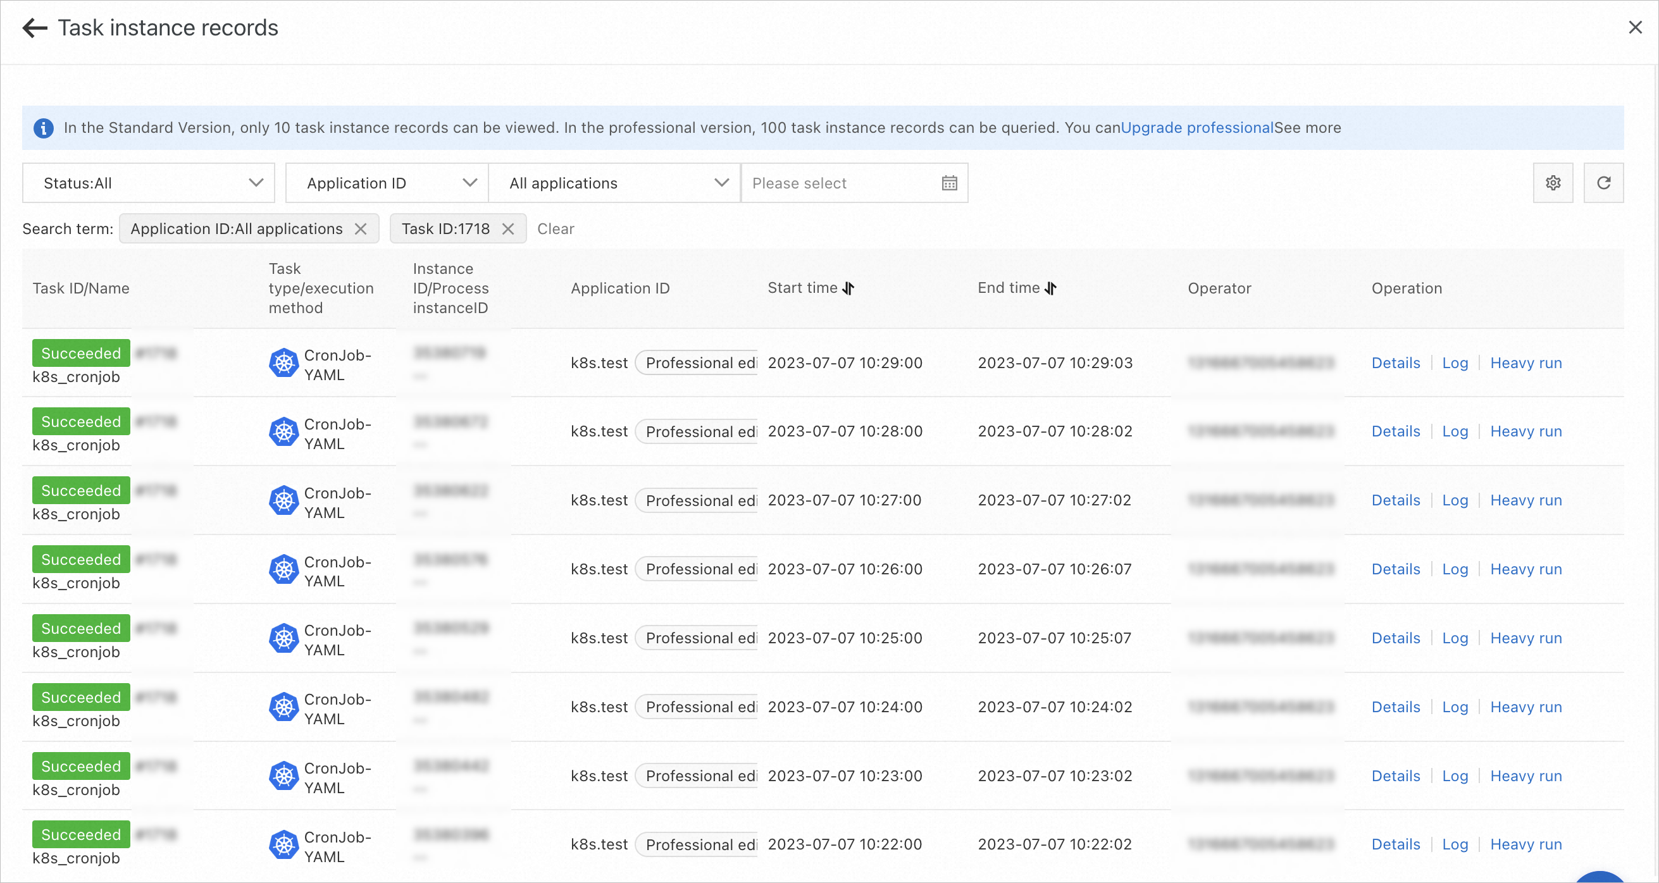This screenshot has width=1659, height=883.
Task: Open Details for the 10:22:00 instance
Action: (x=1396, y=844)
